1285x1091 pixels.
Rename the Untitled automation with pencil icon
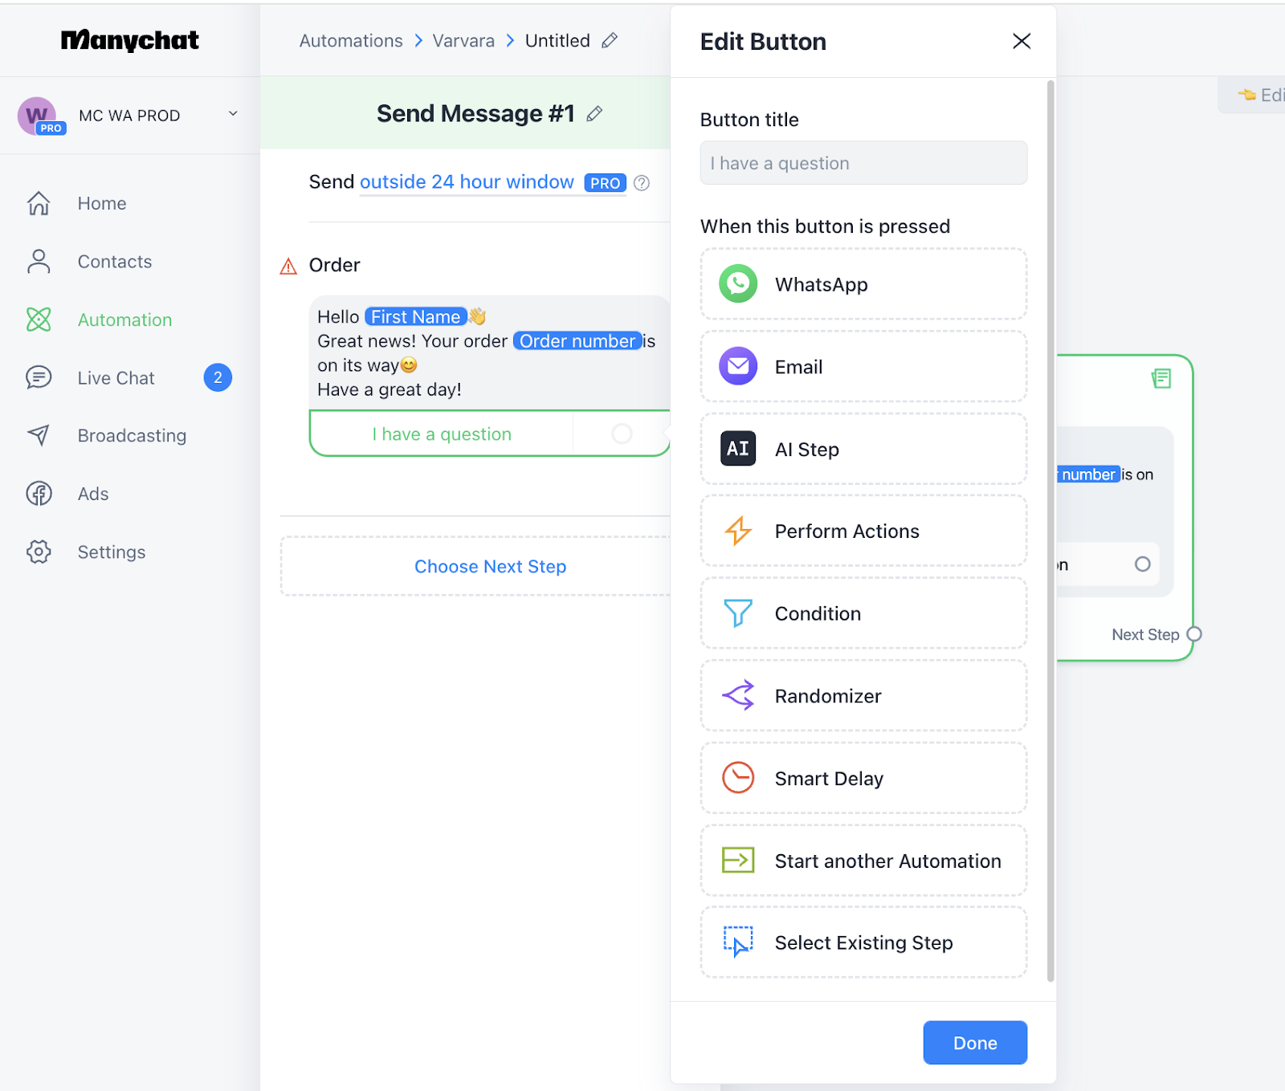[610, 40]
